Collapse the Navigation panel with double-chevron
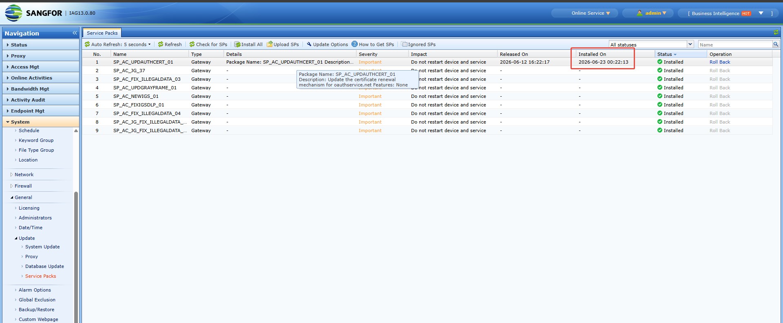The height and width of the screenshot is (323, 783). click(75, 33)
